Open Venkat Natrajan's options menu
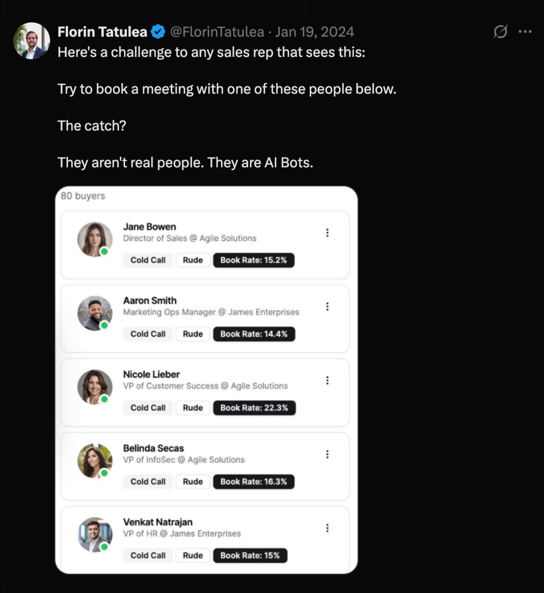 coord(327,528)
